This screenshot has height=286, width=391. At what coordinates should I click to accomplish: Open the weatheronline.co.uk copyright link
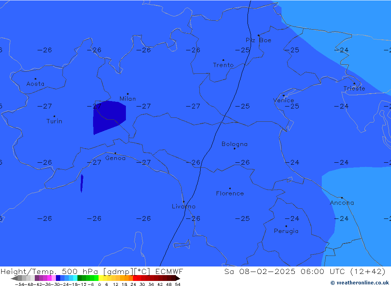(x=360, y=282)
